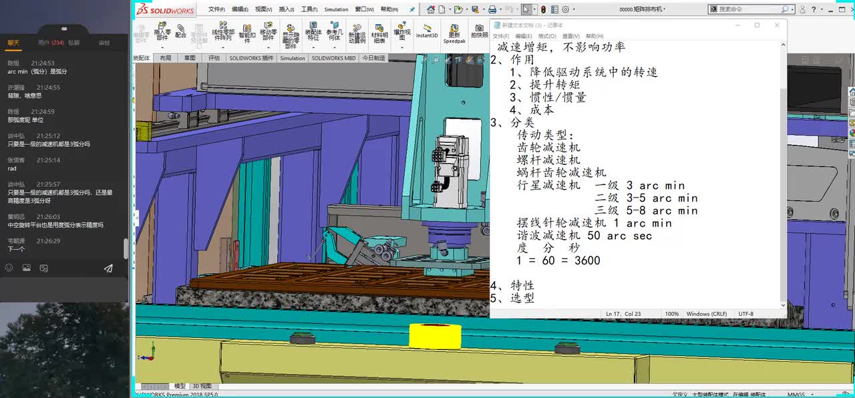Click the emoji icon in chat panel
The width and height of the screenshot is (855, 398).
tap(9, 268)
